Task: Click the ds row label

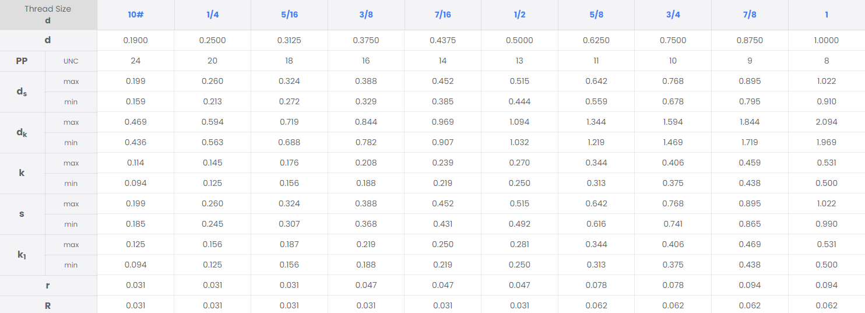Action: pos(22,92)
